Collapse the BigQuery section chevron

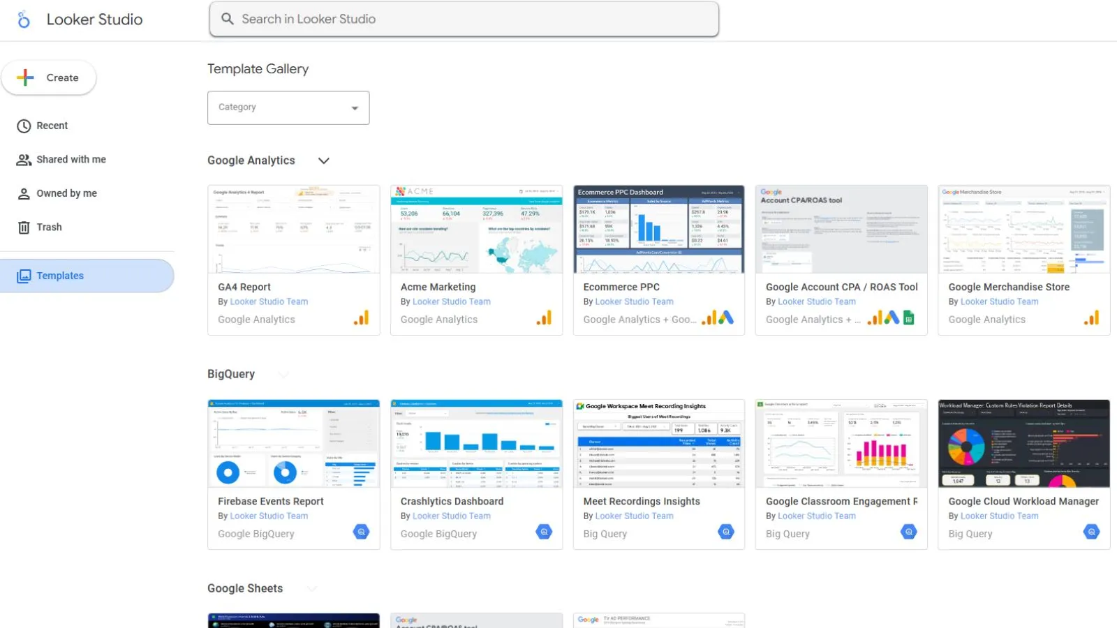[x=283, y=375]
